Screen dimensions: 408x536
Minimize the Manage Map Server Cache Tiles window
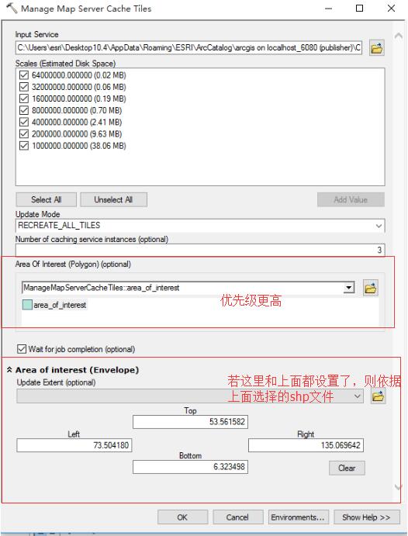(x=328, y=9)
